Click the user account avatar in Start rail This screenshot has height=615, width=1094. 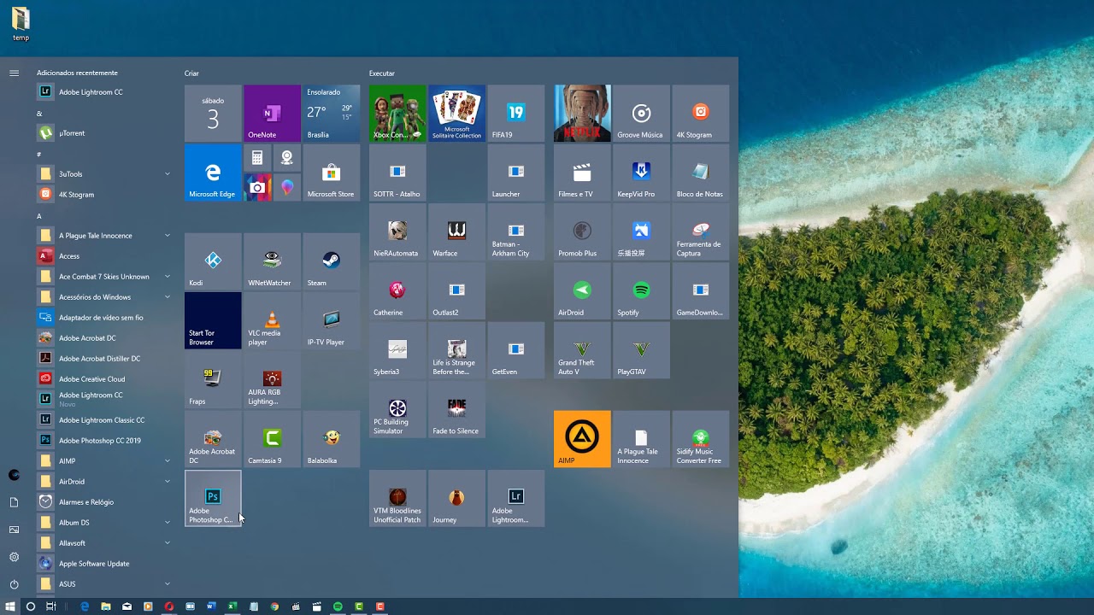[x=14, y=475]
